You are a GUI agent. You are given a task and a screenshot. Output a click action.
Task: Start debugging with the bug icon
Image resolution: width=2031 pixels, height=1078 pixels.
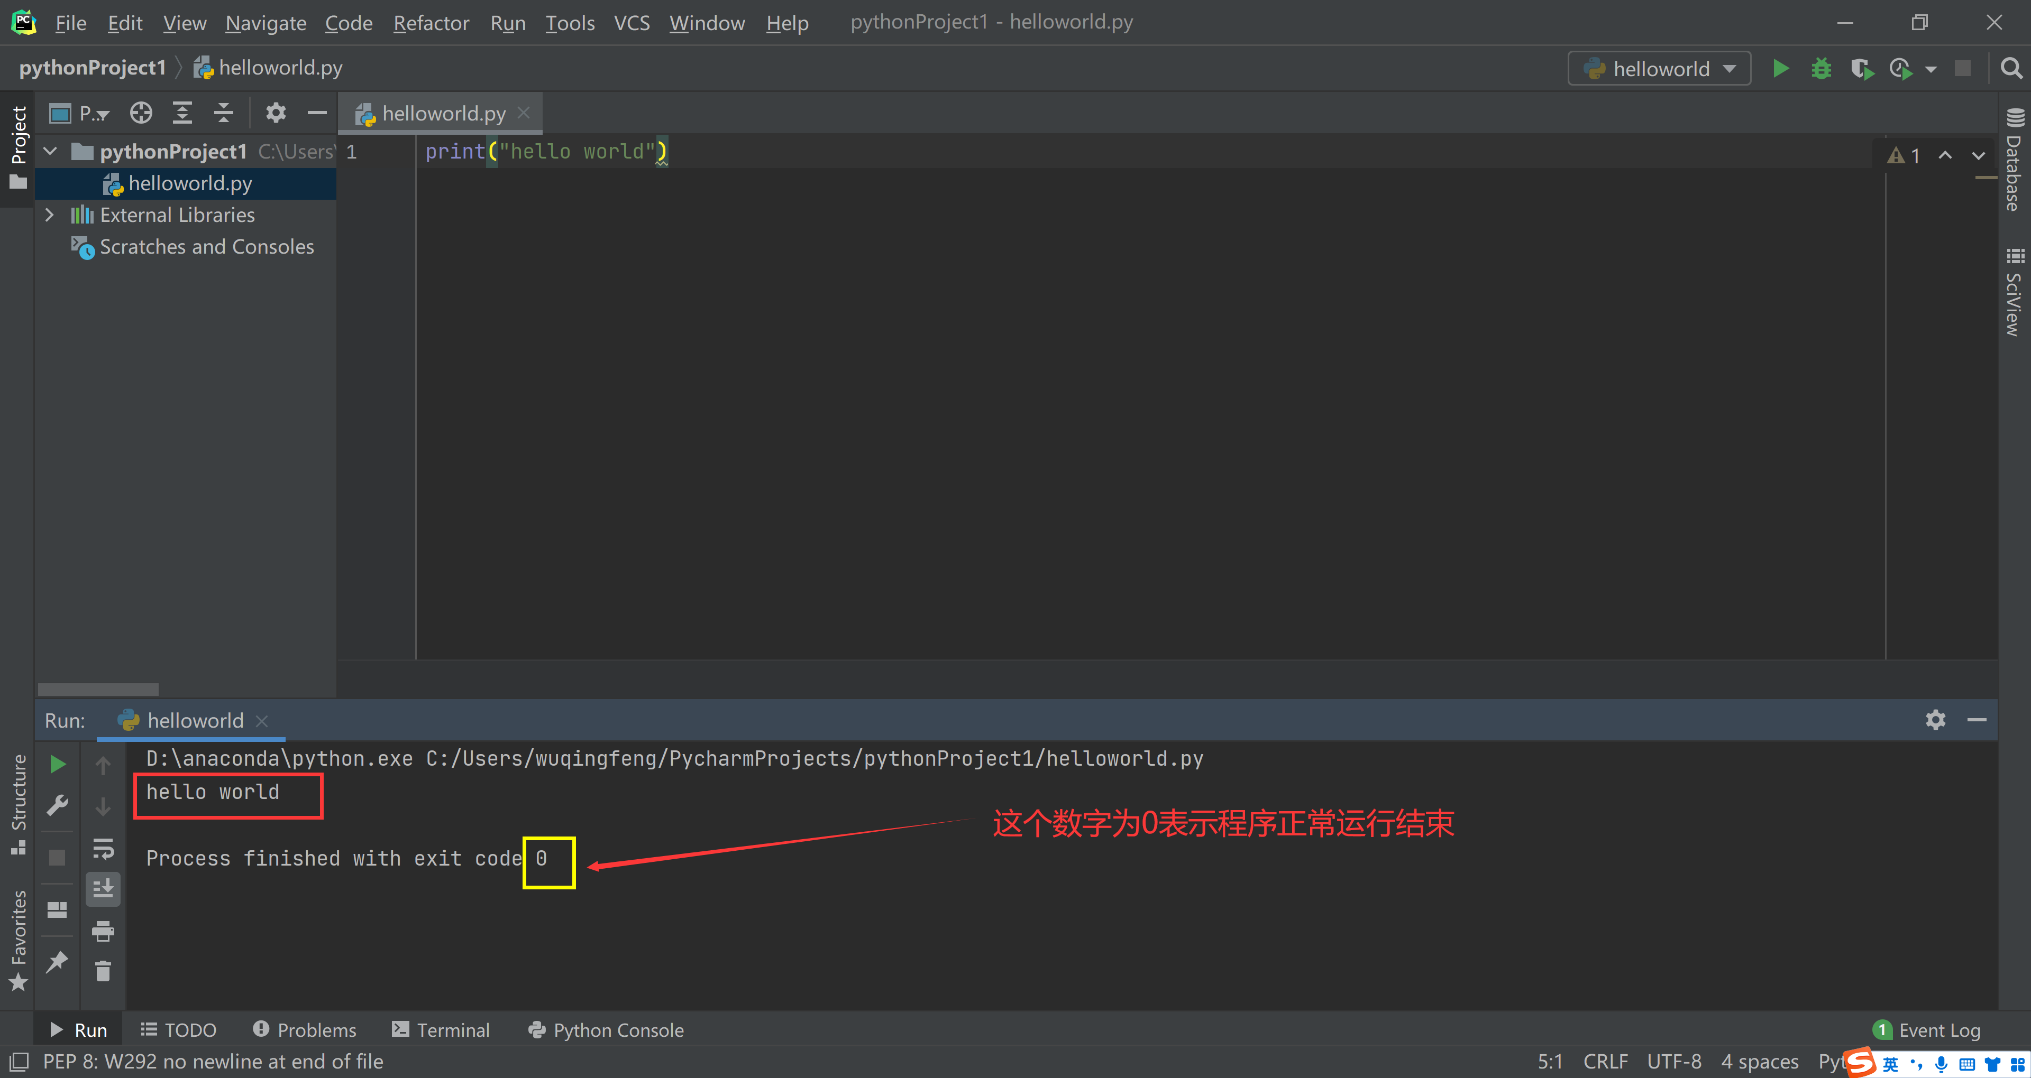point(1820,69)
